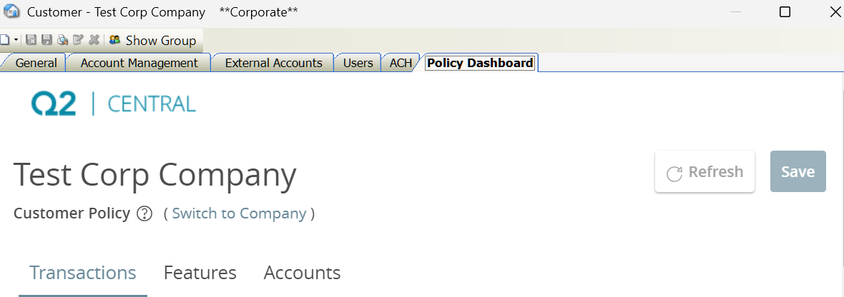Screen dimensions: 844x297
Task: Click the Customer window app icon
Action: tap(11, 11)
